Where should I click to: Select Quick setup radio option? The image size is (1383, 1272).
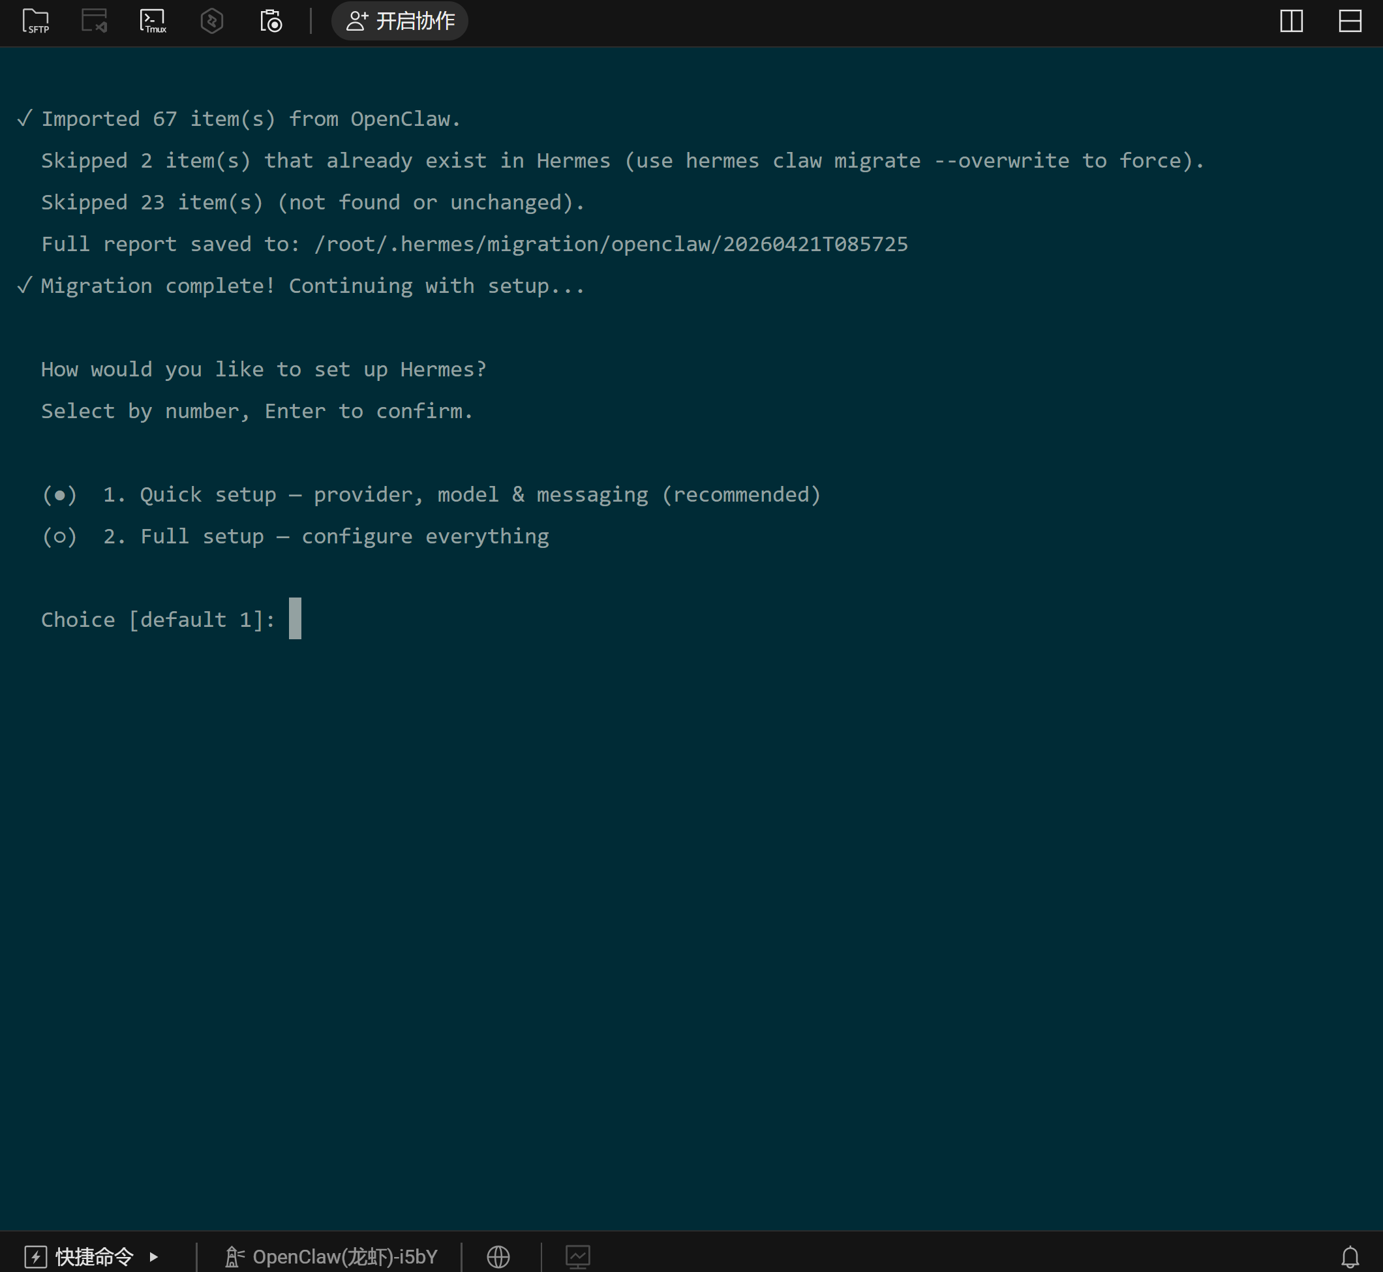[x=60, y=495]
